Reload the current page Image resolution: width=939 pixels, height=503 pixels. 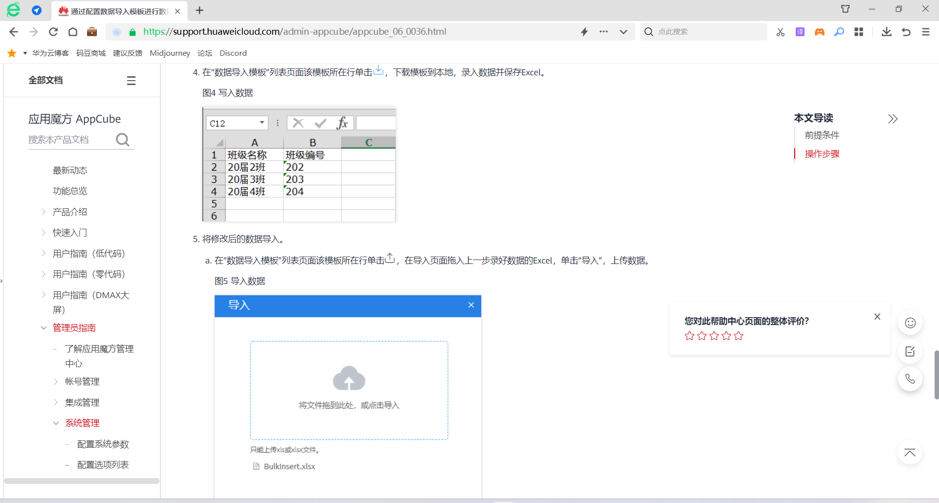click(x=53, y=32)
